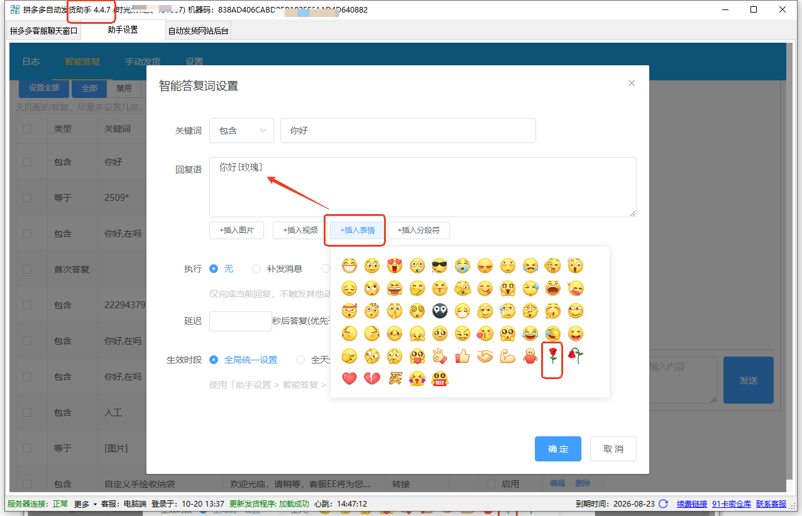Switch to 拼多多客服聊天窗口 tab
The width and height of the screenshot is (802, 516).
[x=44, y=30]
